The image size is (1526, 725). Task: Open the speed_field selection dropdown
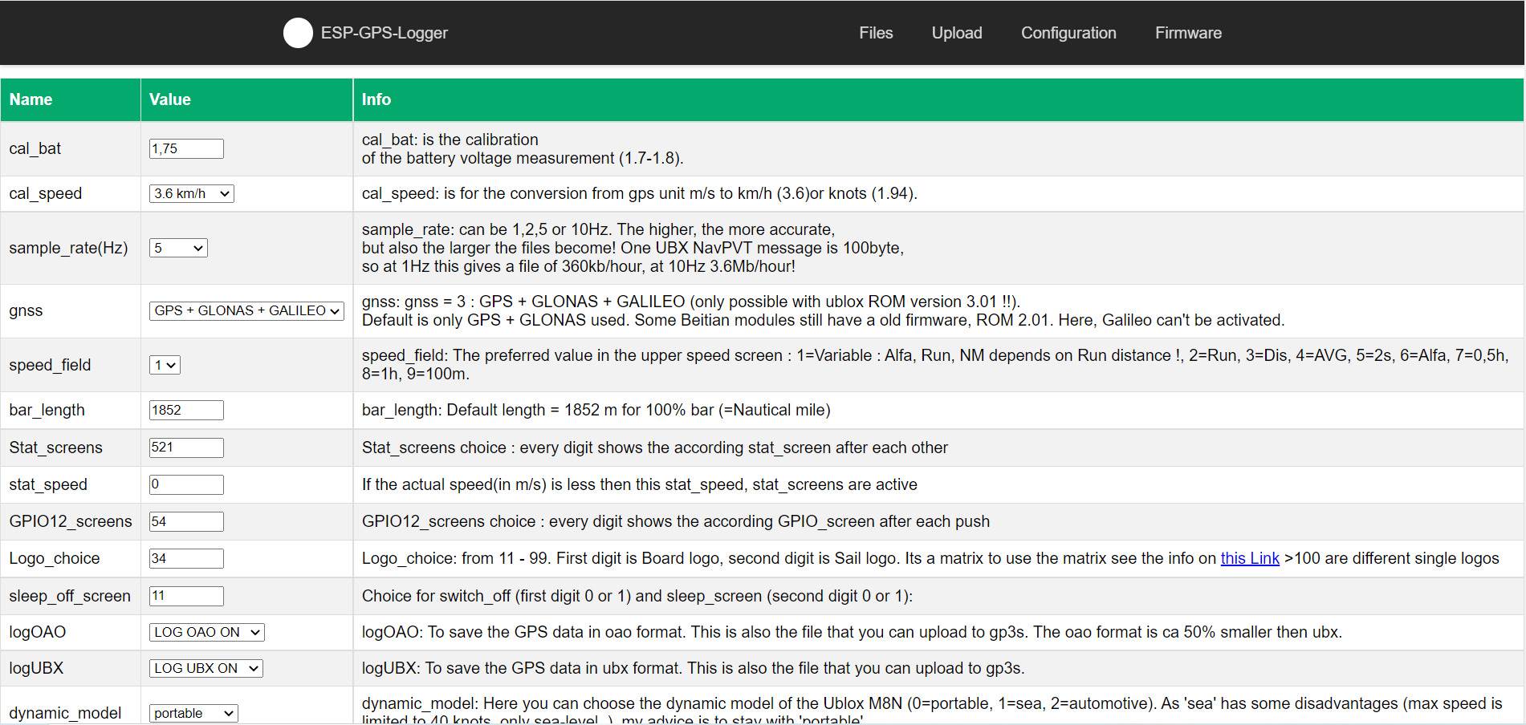coord(166,365)
